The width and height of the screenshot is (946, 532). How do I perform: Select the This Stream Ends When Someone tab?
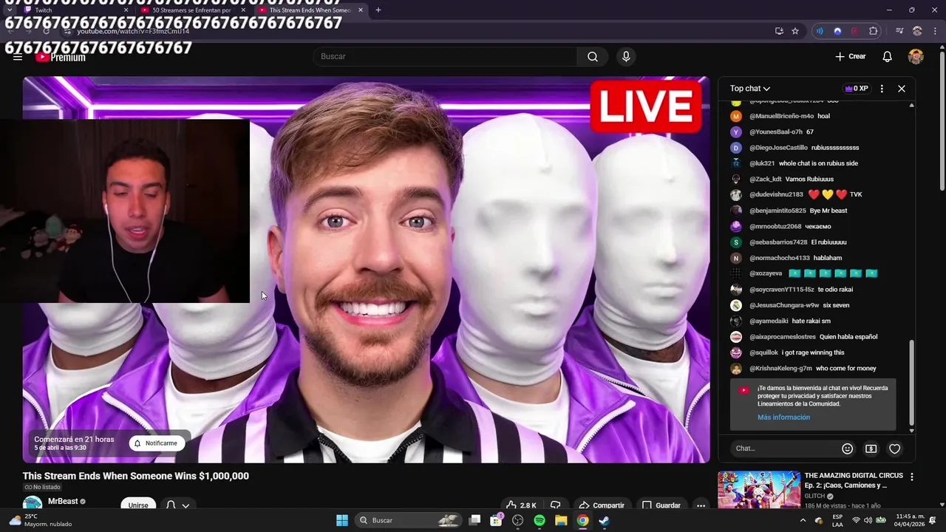tap(310, 10)
